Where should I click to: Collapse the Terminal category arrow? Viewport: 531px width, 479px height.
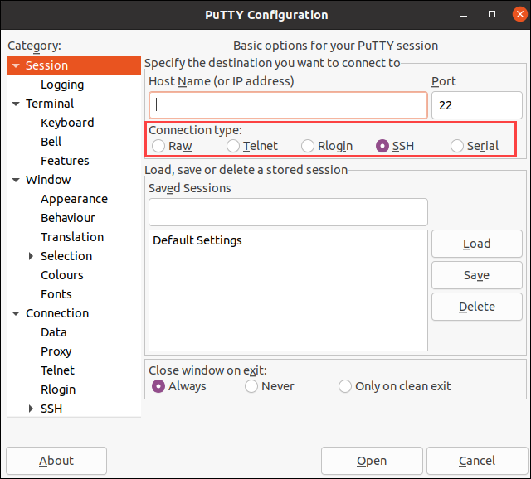16,104
